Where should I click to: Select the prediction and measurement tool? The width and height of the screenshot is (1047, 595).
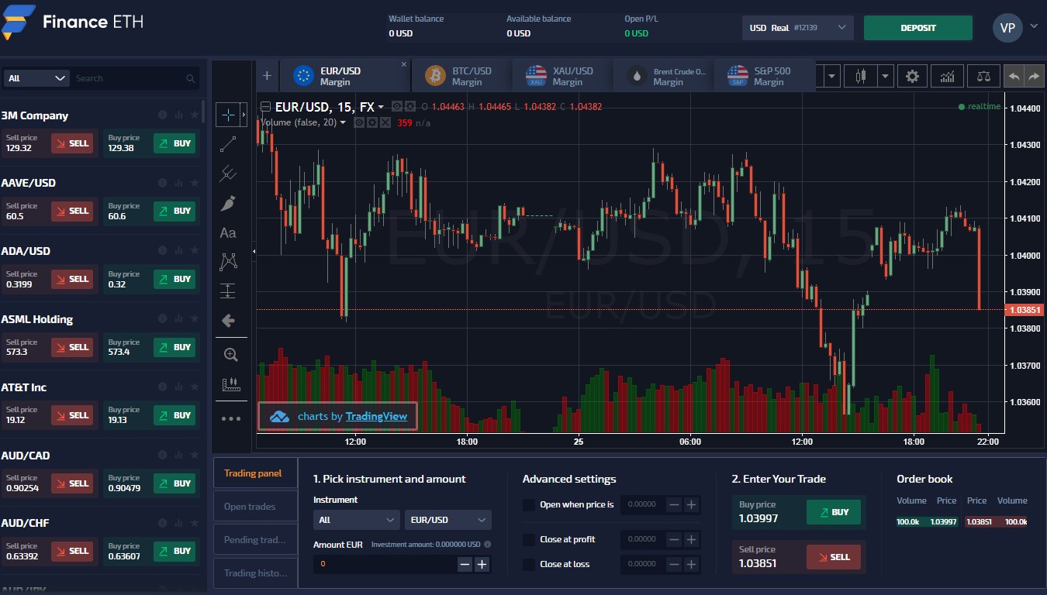228,291
